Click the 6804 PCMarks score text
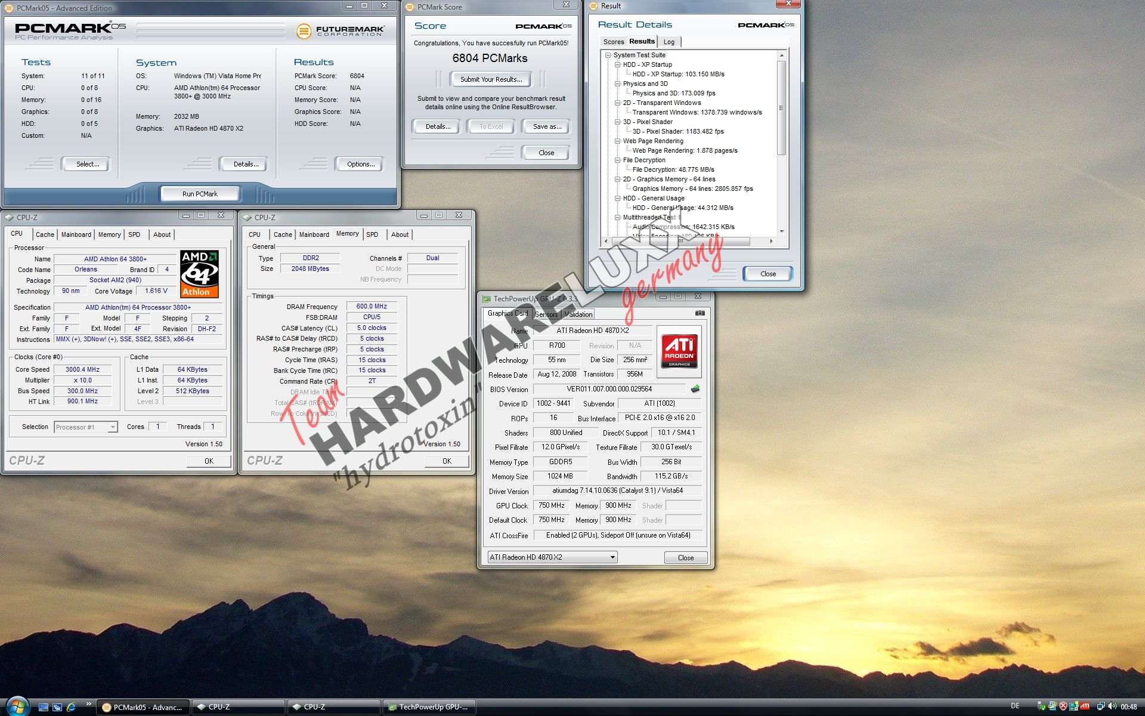Viewport: 1145px width, 716px height. pyautogui.click(x=490, y=58)
